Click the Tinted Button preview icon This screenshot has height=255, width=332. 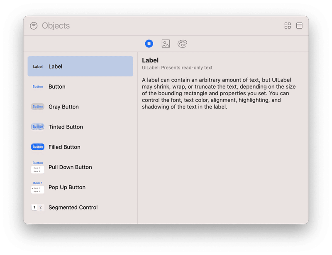(x=38, y=127)
